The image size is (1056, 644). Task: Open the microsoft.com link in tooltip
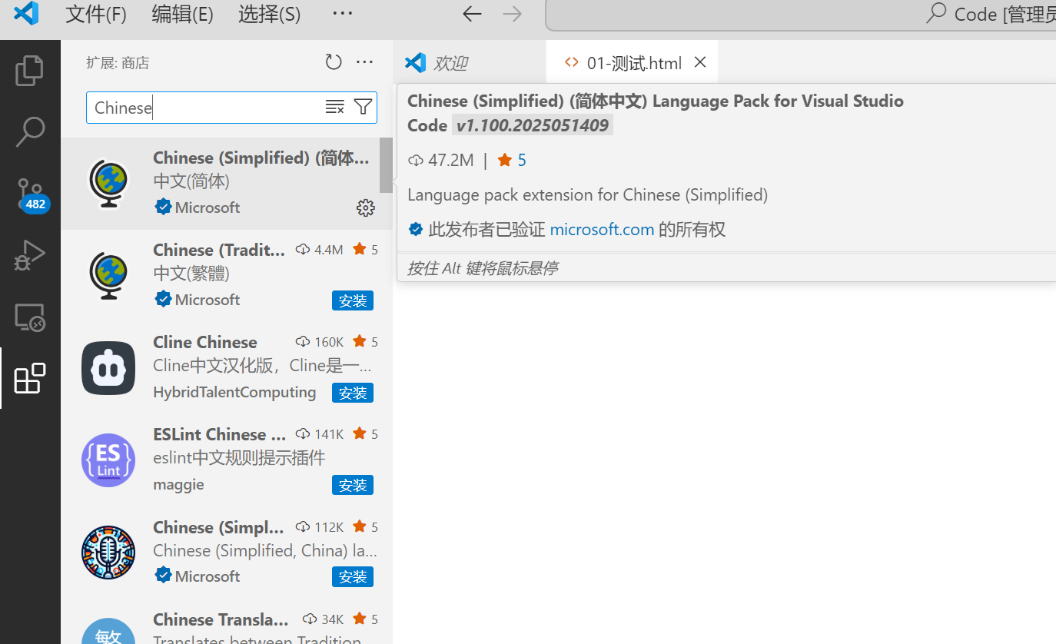602,229
